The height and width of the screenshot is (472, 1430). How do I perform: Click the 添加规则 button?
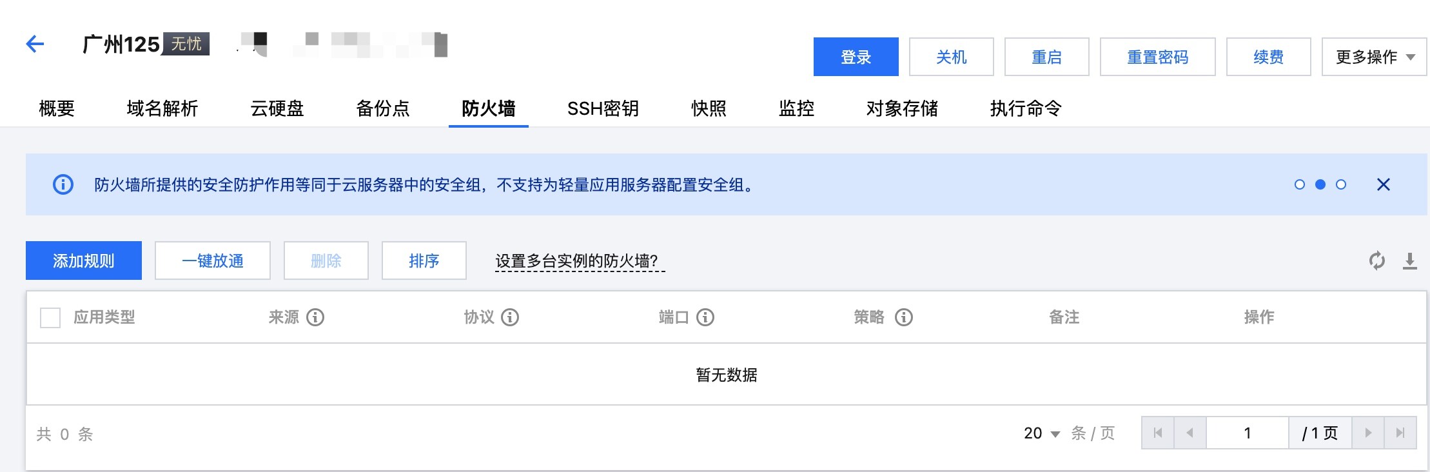[x=84, y=261]
